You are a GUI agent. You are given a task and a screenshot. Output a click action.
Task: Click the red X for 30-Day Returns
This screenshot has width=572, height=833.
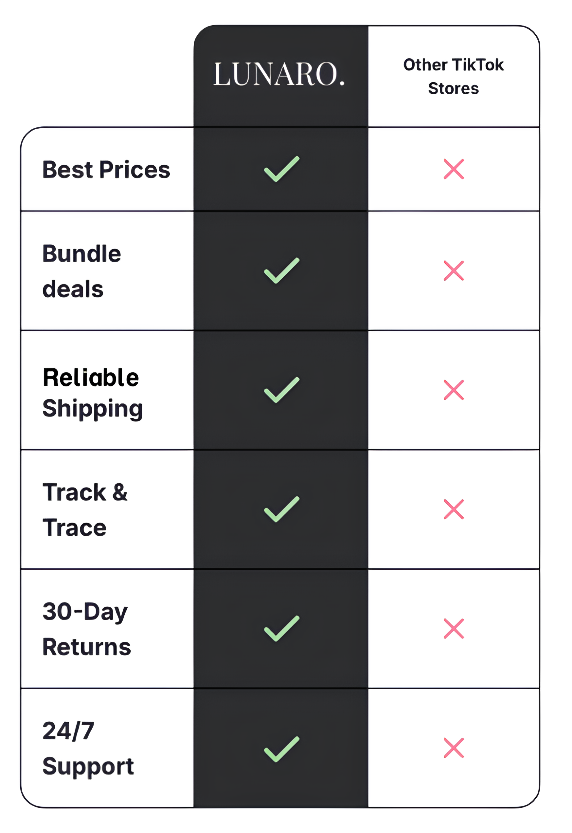[x=454, y=629]
